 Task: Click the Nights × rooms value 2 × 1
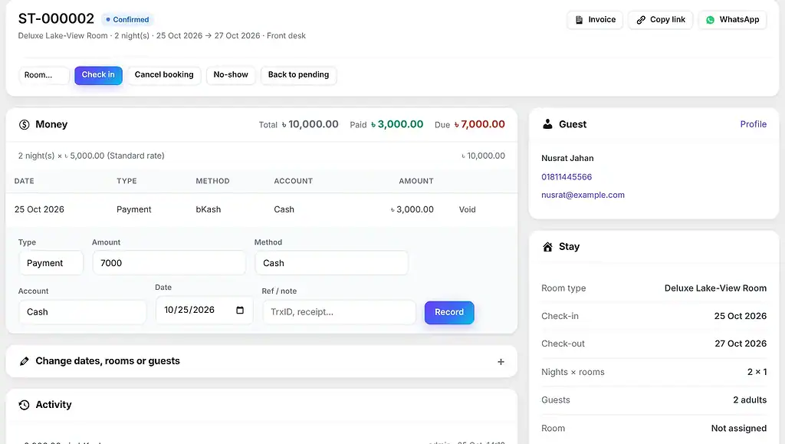[x=757, y=372]
